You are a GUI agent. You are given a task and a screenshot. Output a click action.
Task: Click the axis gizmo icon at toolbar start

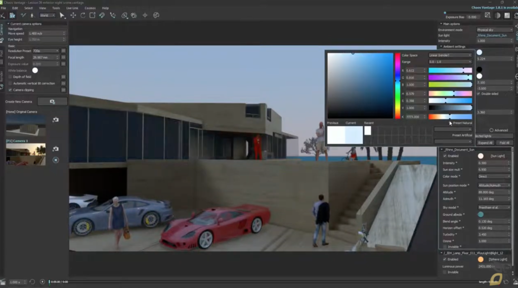click(x=3, y=15)
